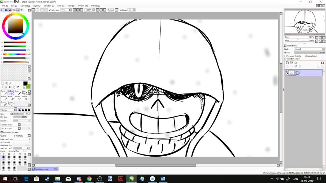Click the Navigator preview thumbnail
Screen dimensions: 326x183
(305, 22)
